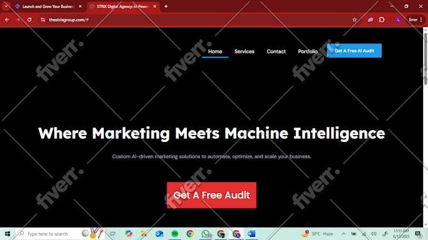Click the taskbar search box

coord(60,234)
